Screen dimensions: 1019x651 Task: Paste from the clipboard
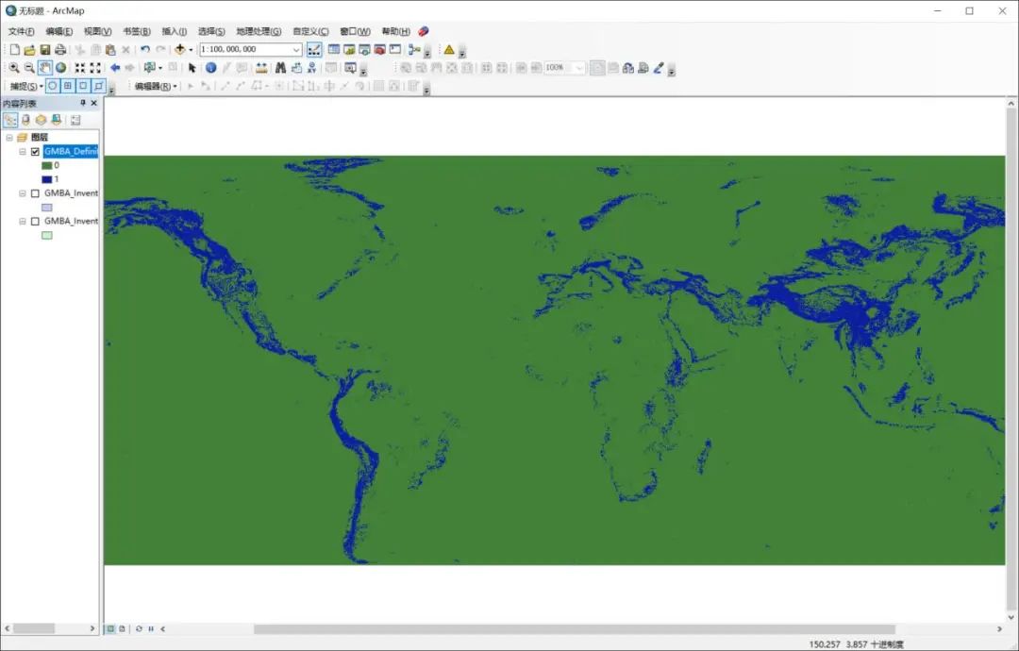point(110,49)
